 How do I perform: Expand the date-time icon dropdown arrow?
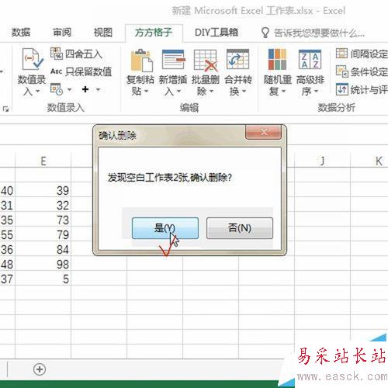[69, 90]
